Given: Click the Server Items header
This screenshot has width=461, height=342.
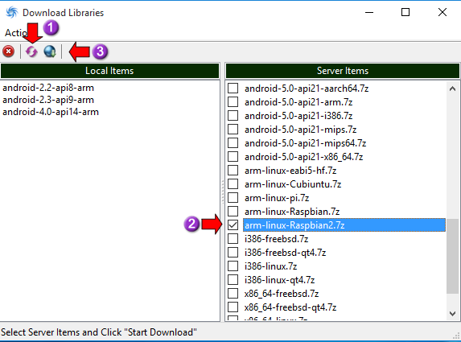Looking at the screenshot, I should pyautogui.click(x=343, y=71).
